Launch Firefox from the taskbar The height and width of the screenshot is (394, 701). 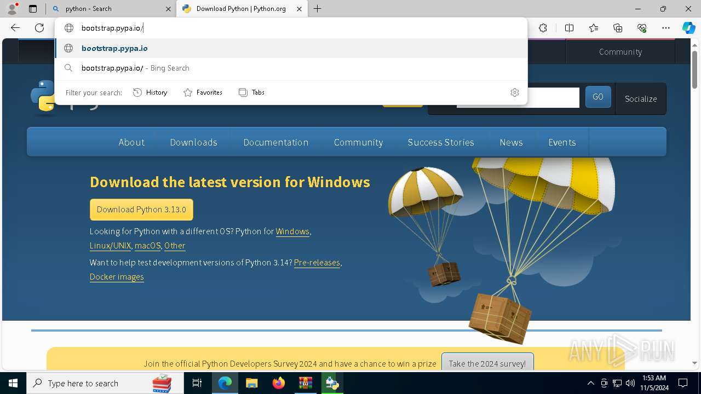(x=279, y=383)
